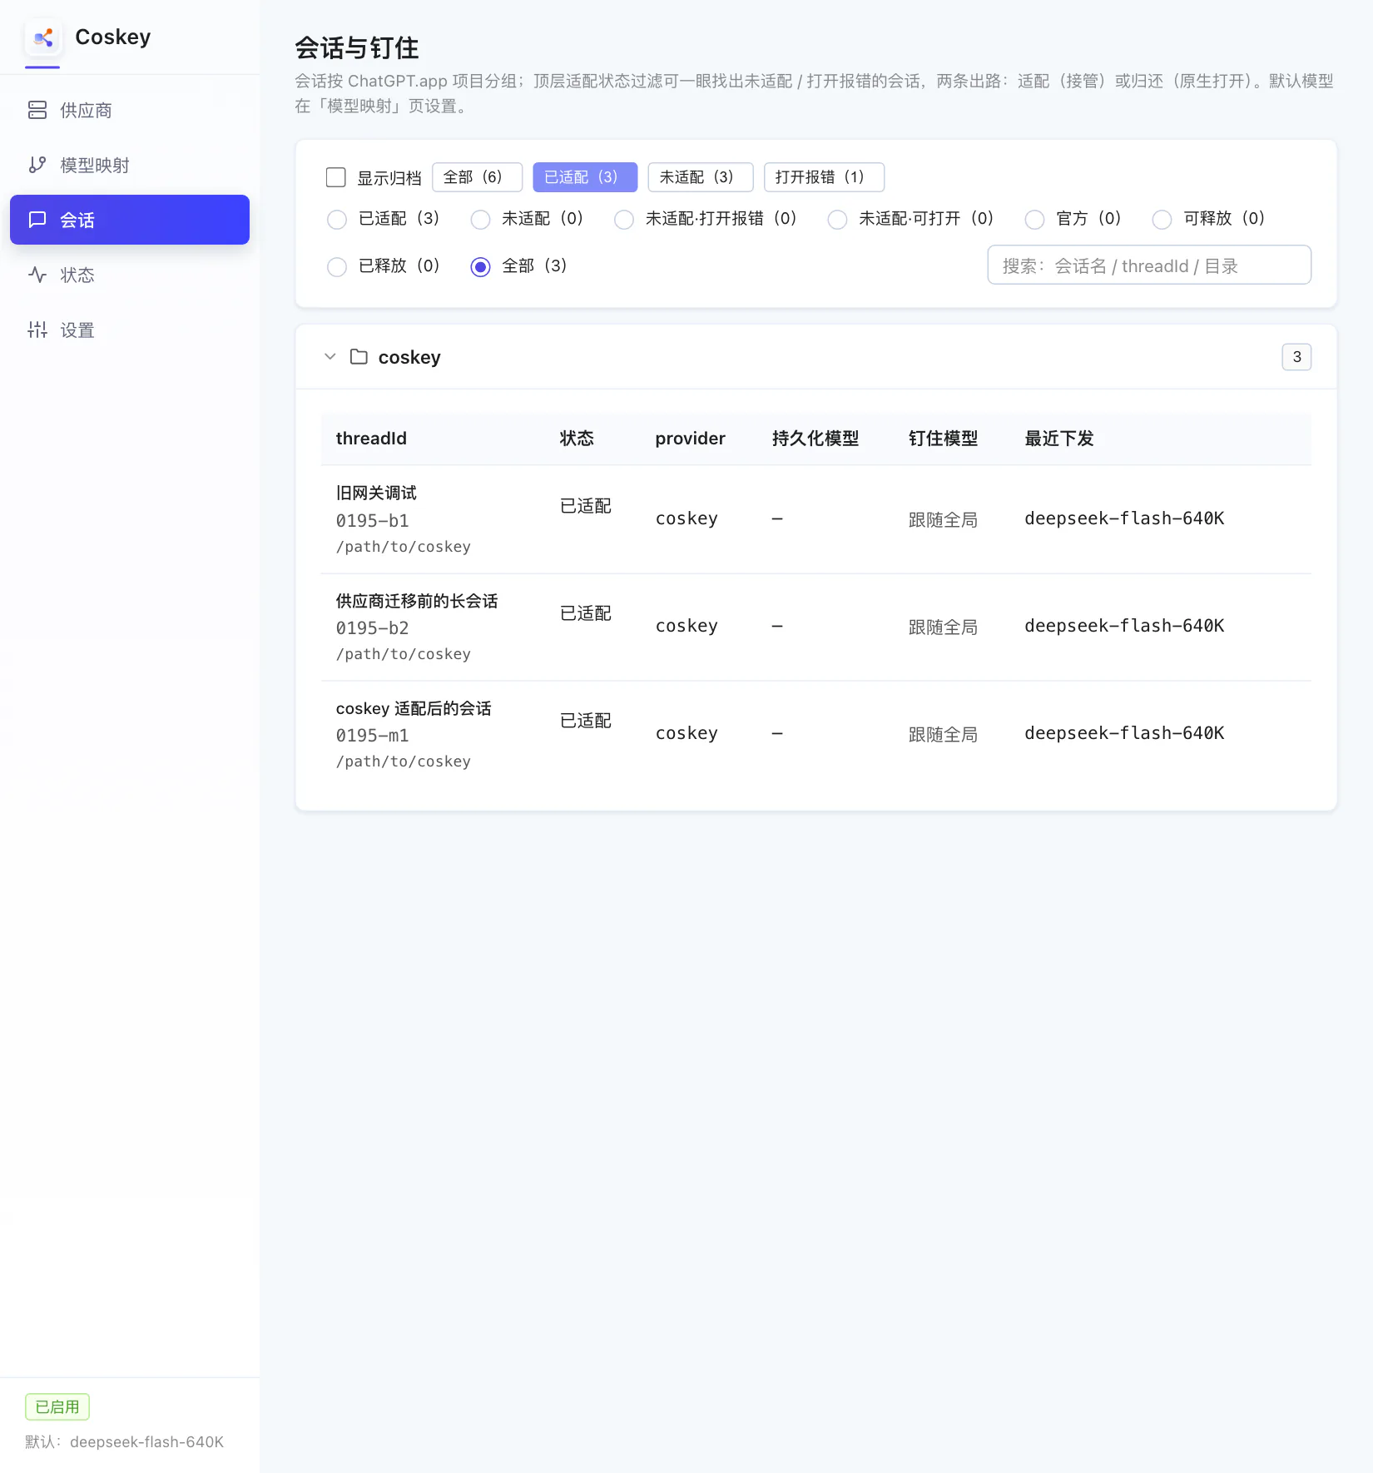Select the 已适配 (3) radio option
Image resolution: width=1373 pixels, height=1473 pixels.
point(337,220)
